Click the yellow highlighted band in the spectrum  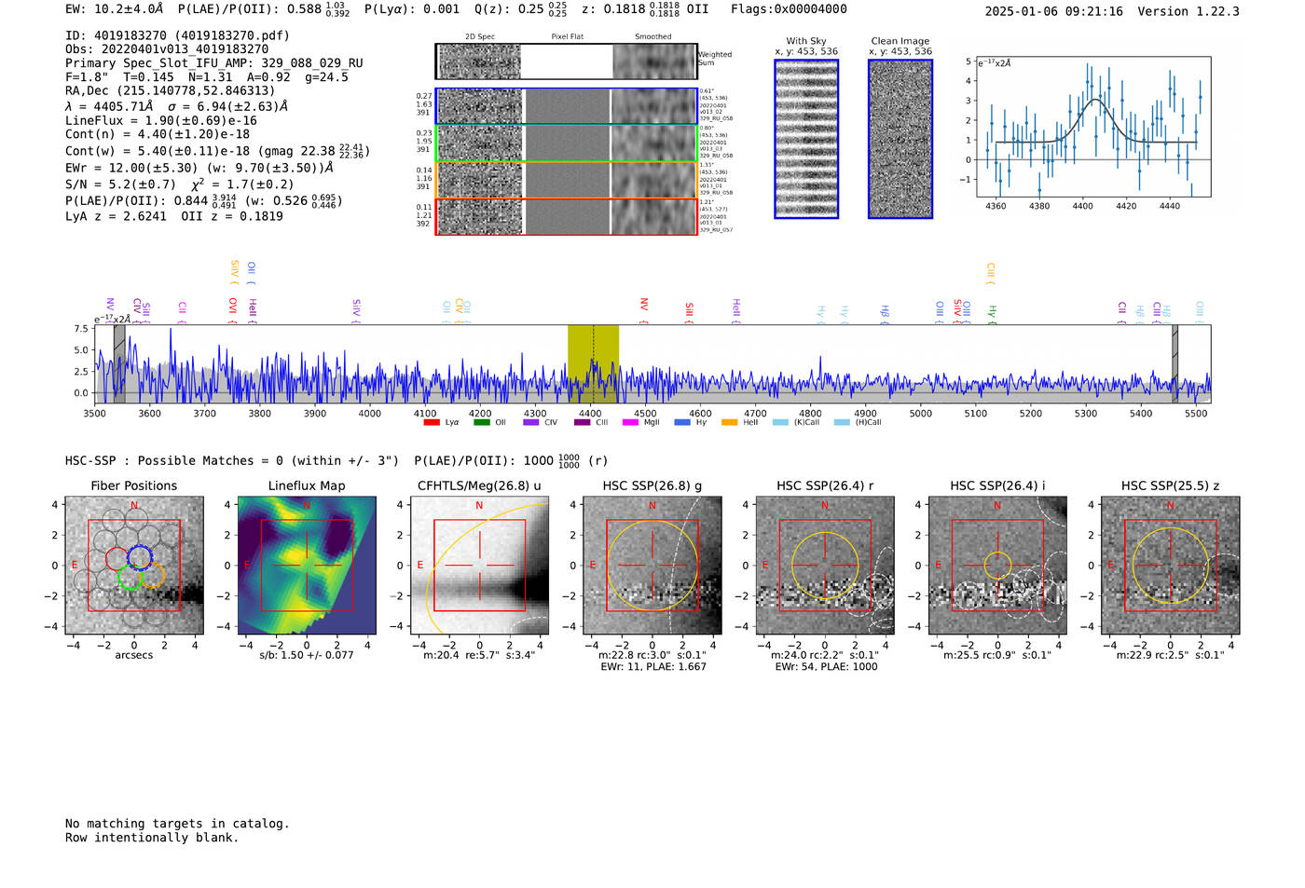593,364
